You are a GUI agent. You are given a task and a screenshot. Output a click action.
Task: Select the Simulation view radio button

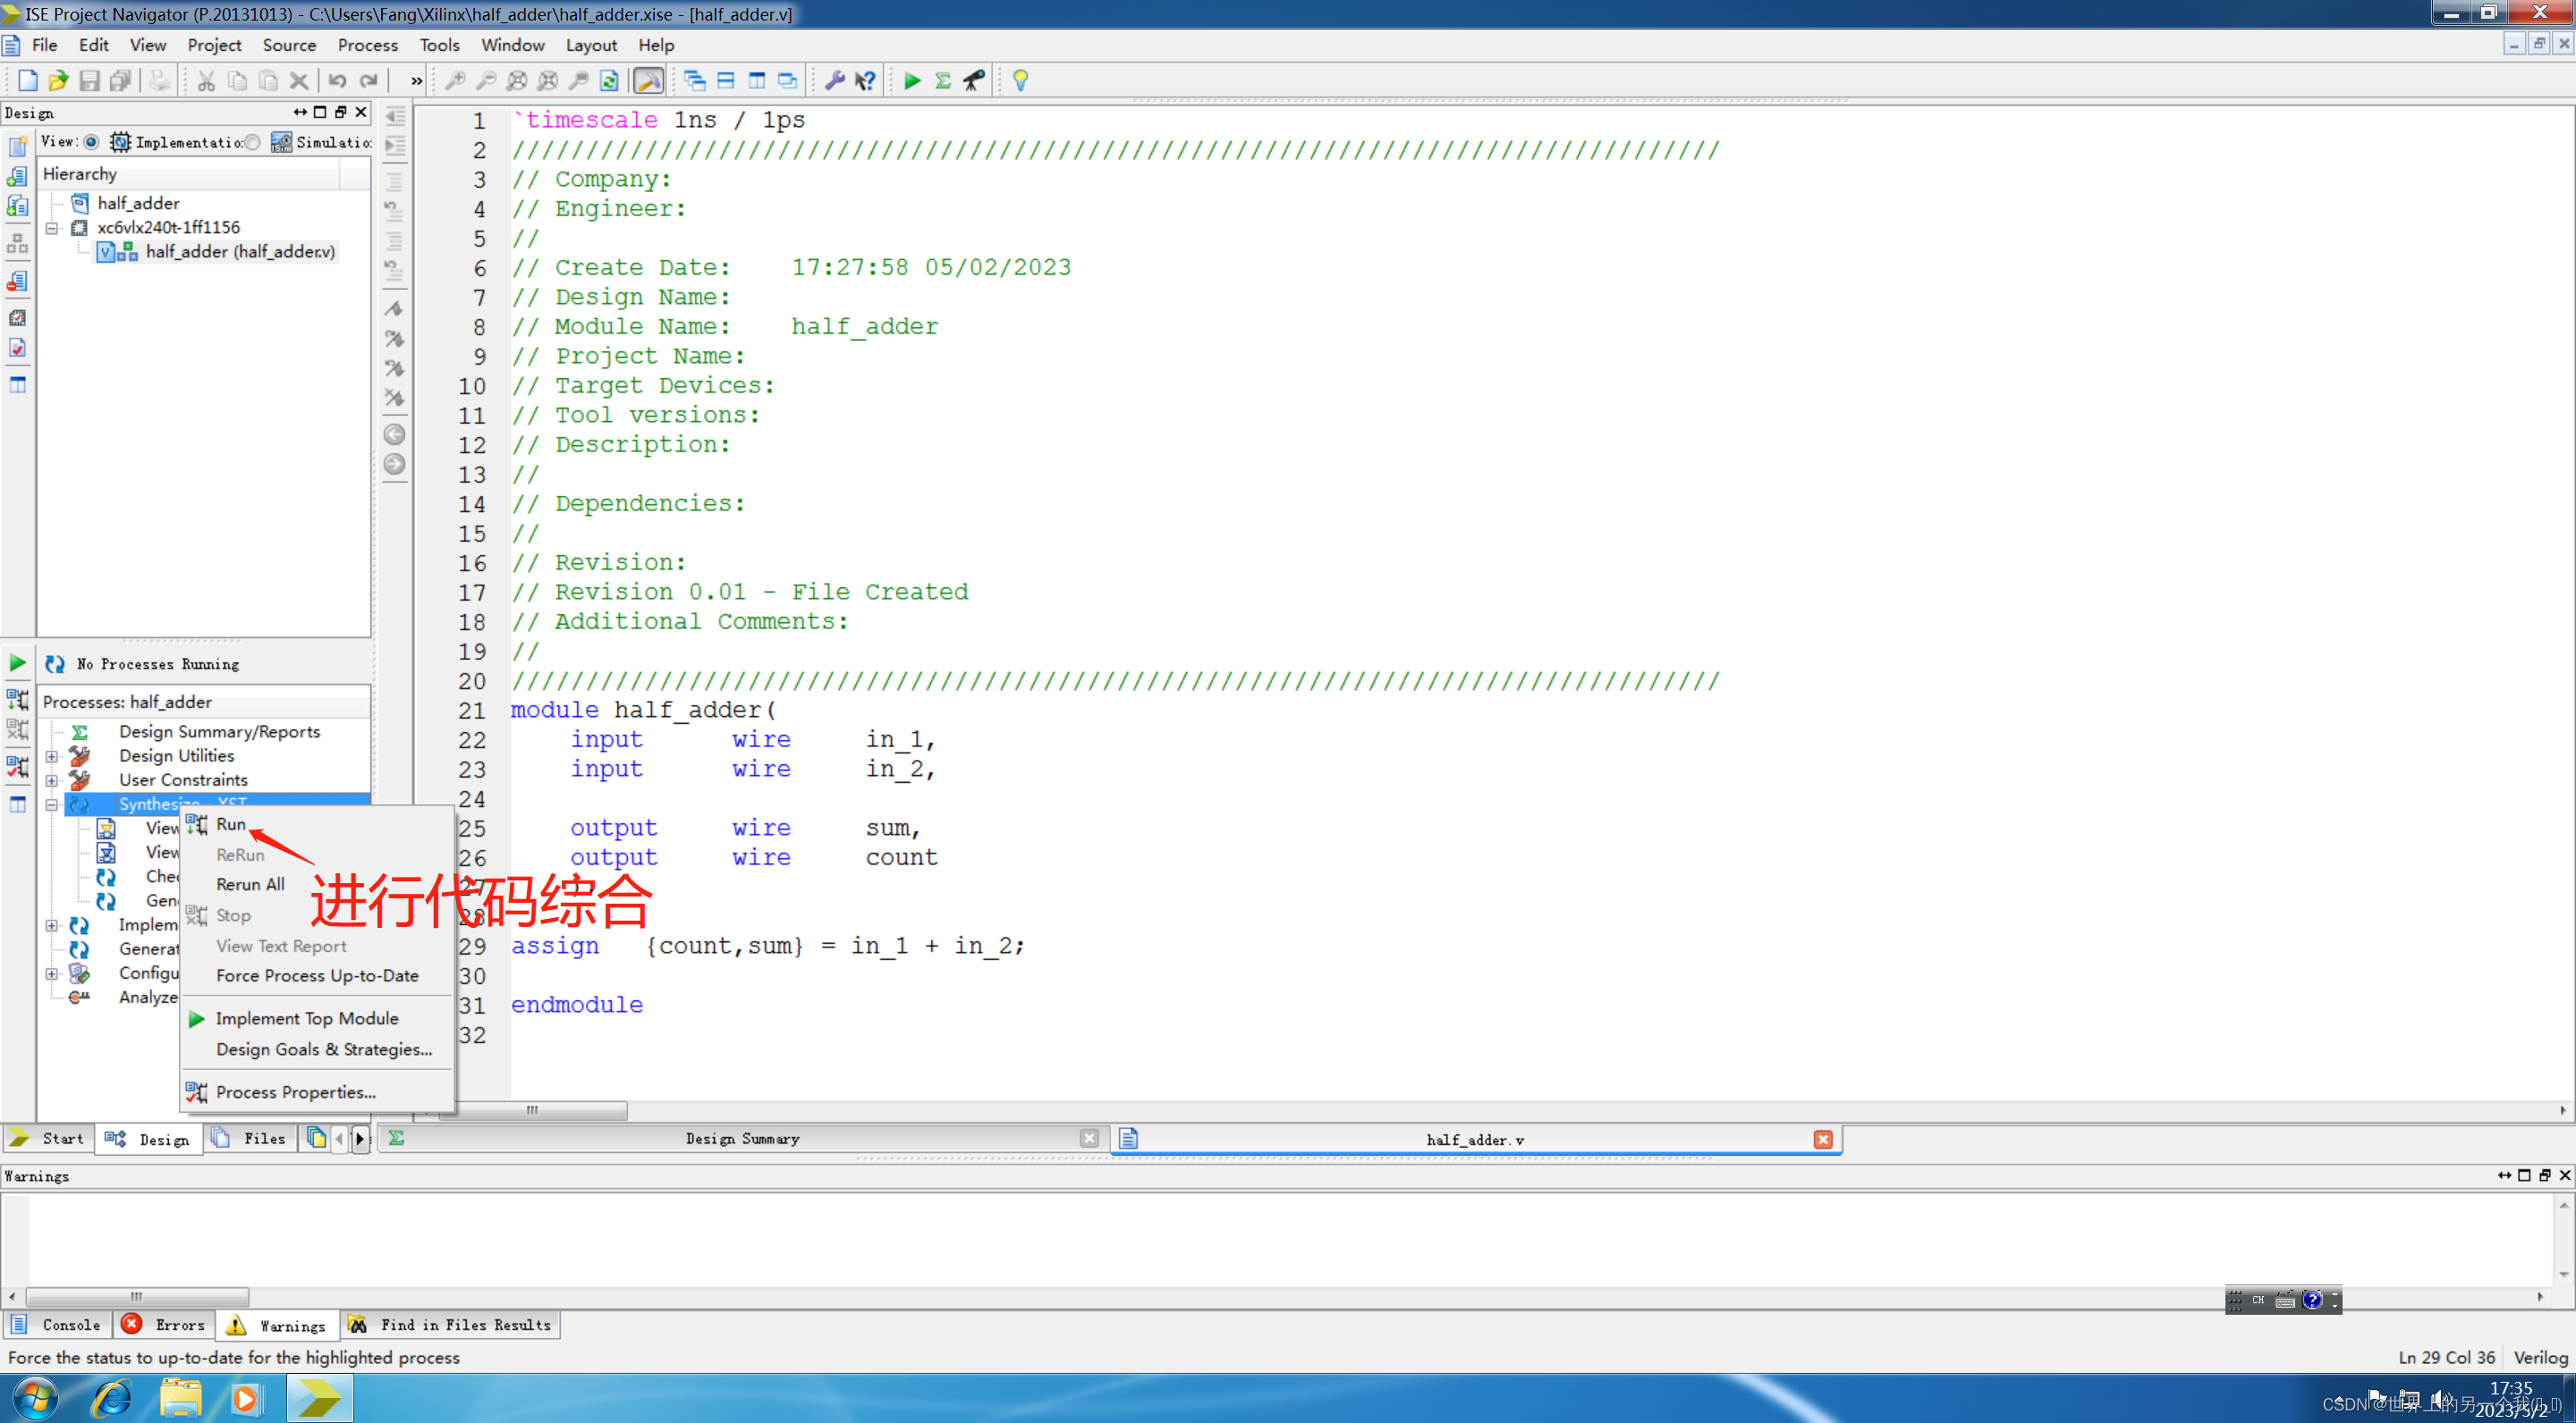(253, 142)
